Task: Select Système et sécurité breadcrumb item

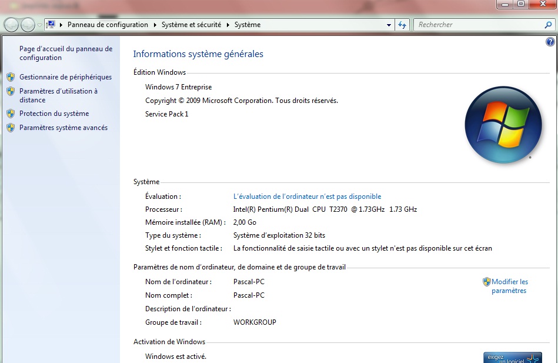Action: tap(191, 25)
